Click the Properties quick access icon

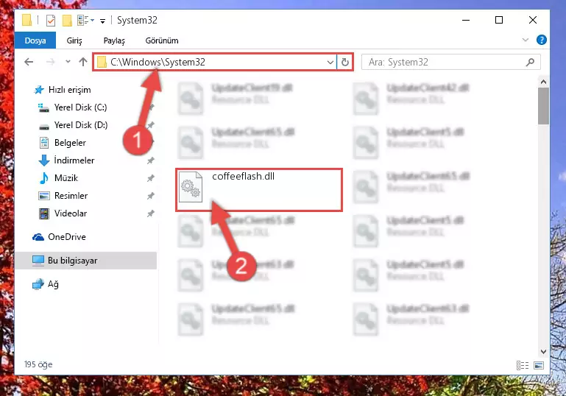pos(51,21)
